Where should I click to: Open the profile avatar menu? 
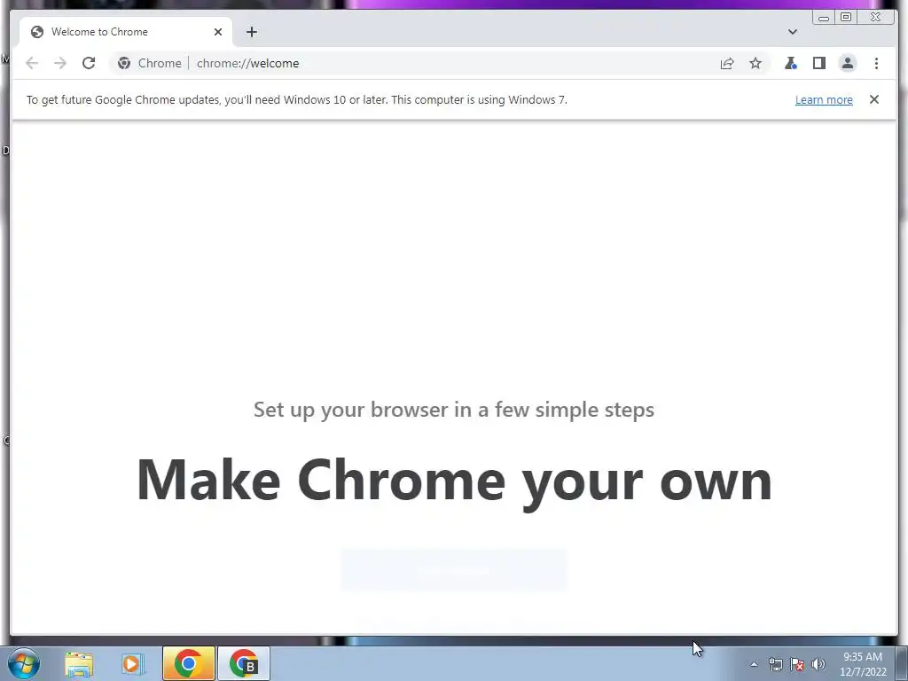[x=847, y=63]
